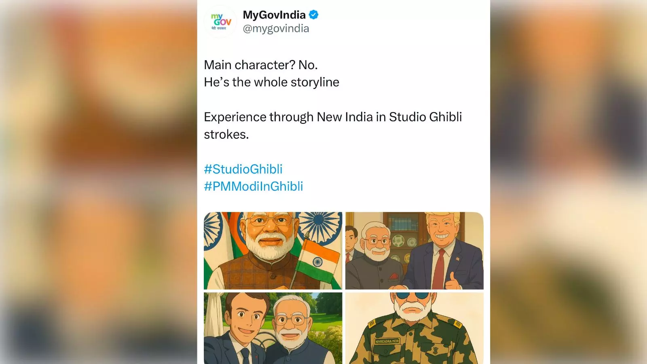Click the word "strokes." in the tweet
Image resolution: width=647 pixels, height=364 pixels.
(x=226, y=135)
